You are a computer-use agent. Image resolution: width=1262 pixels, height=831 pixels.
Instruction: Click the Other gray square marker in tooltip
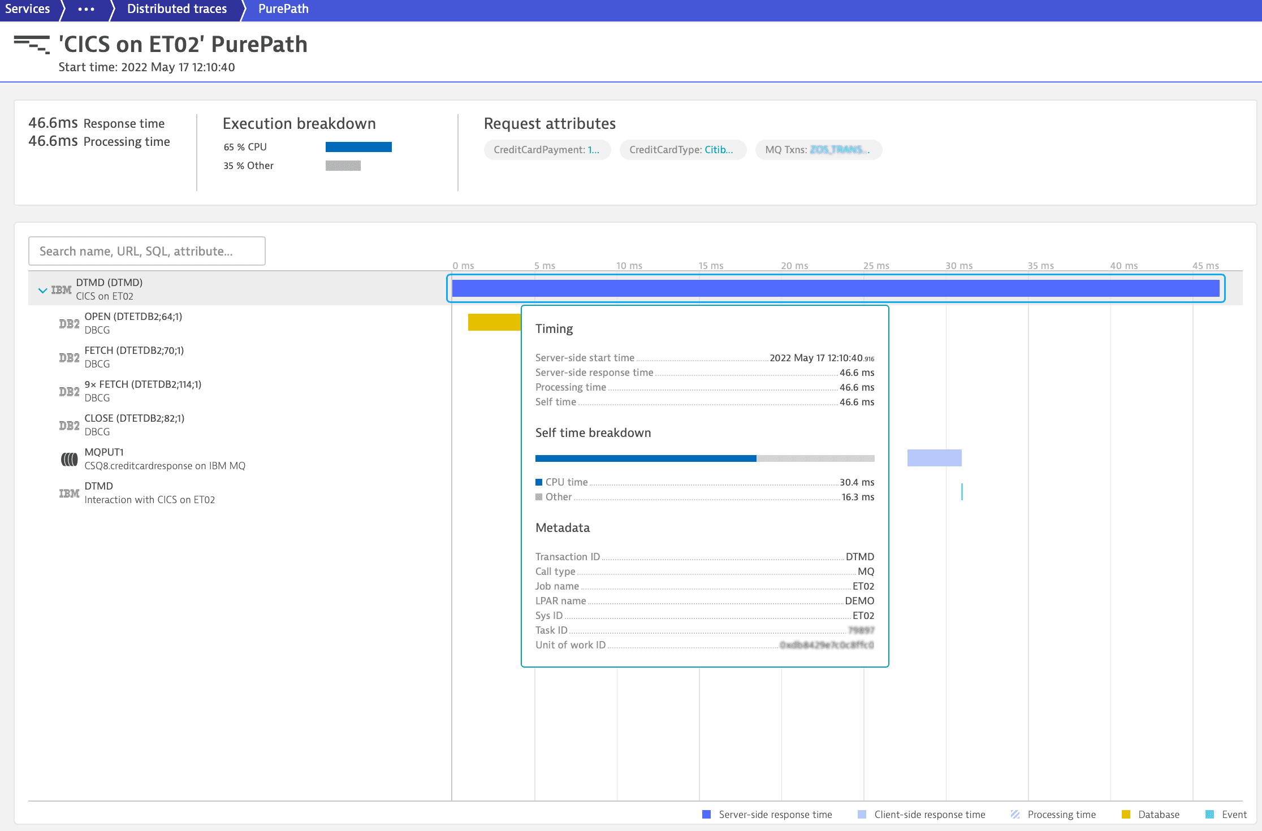pos(539,497)
